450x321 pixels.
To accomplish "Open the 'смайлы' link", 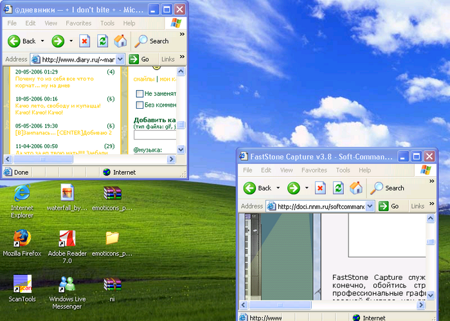I will (144, 79).
